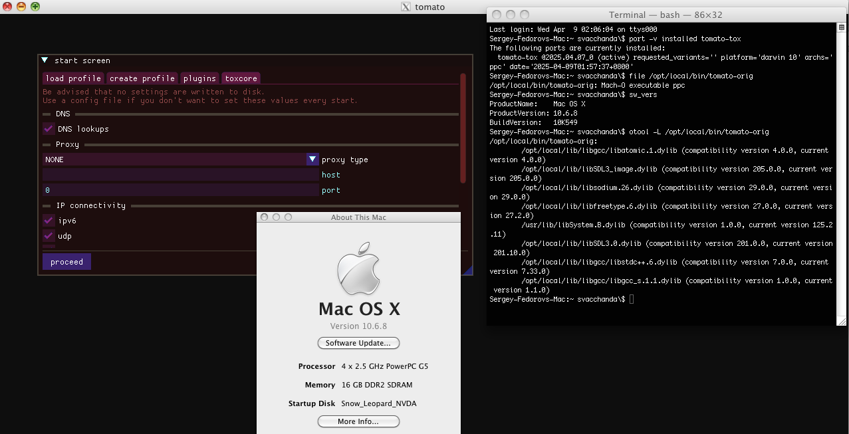Screen dimensions: 849x434
Task: Click 'Mach-O executable ppc' output line
Action: (587, 86)
